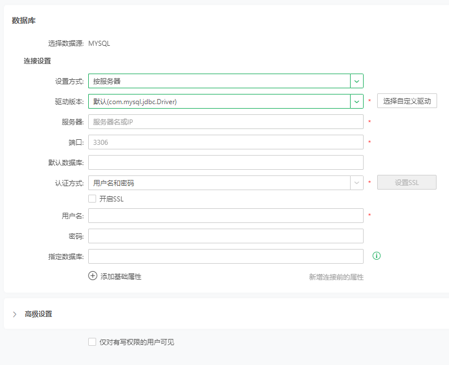
Task: Click the 选择自定义驱动 button
Action: point(407,101)
